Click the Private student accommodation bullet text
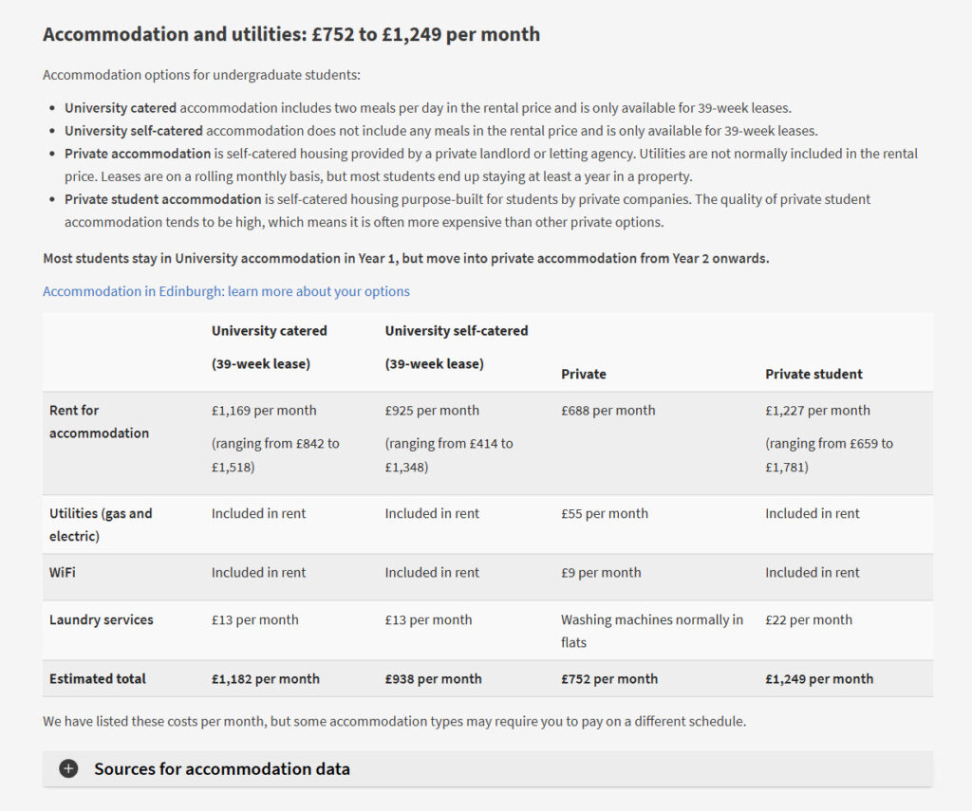This screenshot has height=811, width=972. [465, 210]
